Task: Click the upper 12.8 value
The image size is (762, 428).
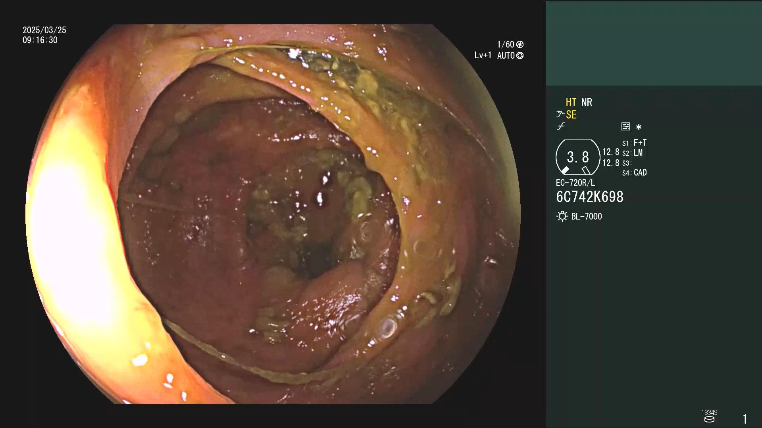Action: 611,152
